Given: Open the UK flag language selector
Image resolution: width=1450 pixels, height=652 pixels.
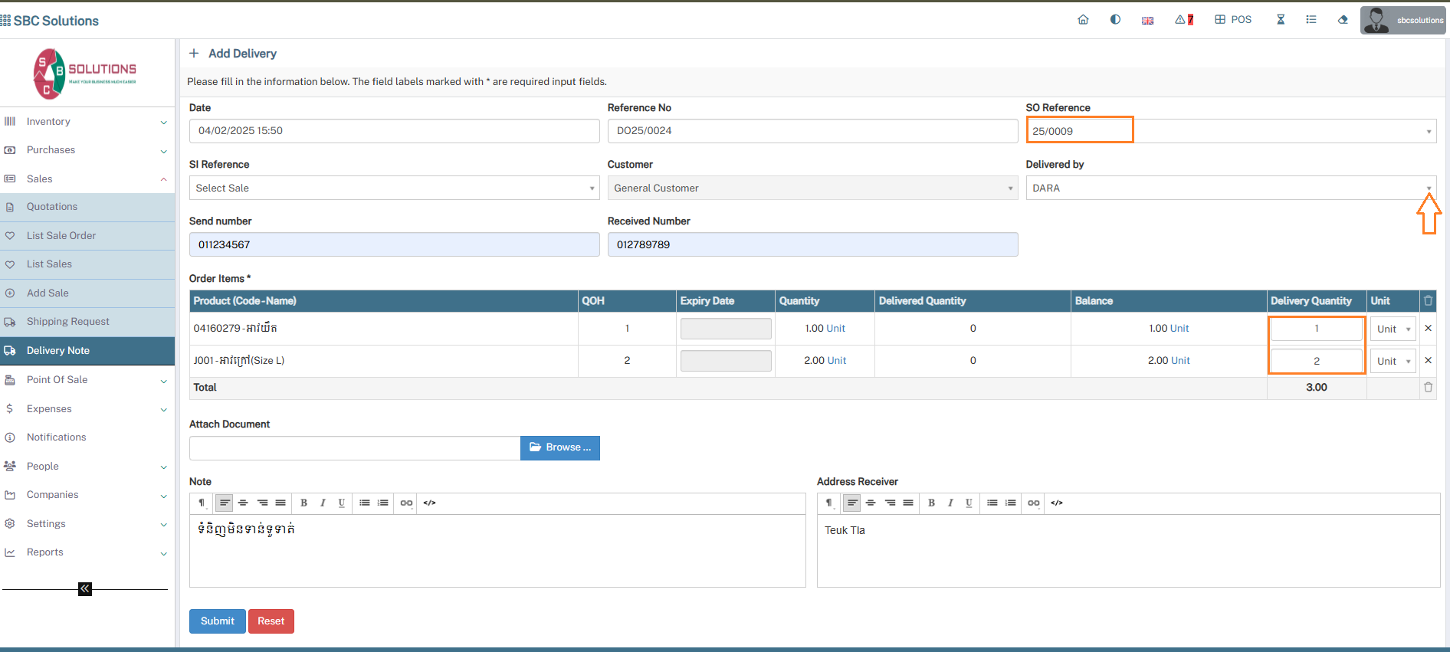Looking at the screenshot, I should pos(1147,21).
